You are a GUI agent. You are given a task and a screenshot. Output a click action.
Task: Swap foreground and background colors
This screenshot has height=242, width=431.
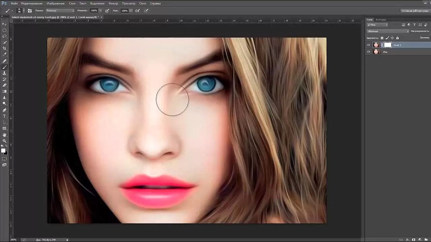tap(7, 147)
